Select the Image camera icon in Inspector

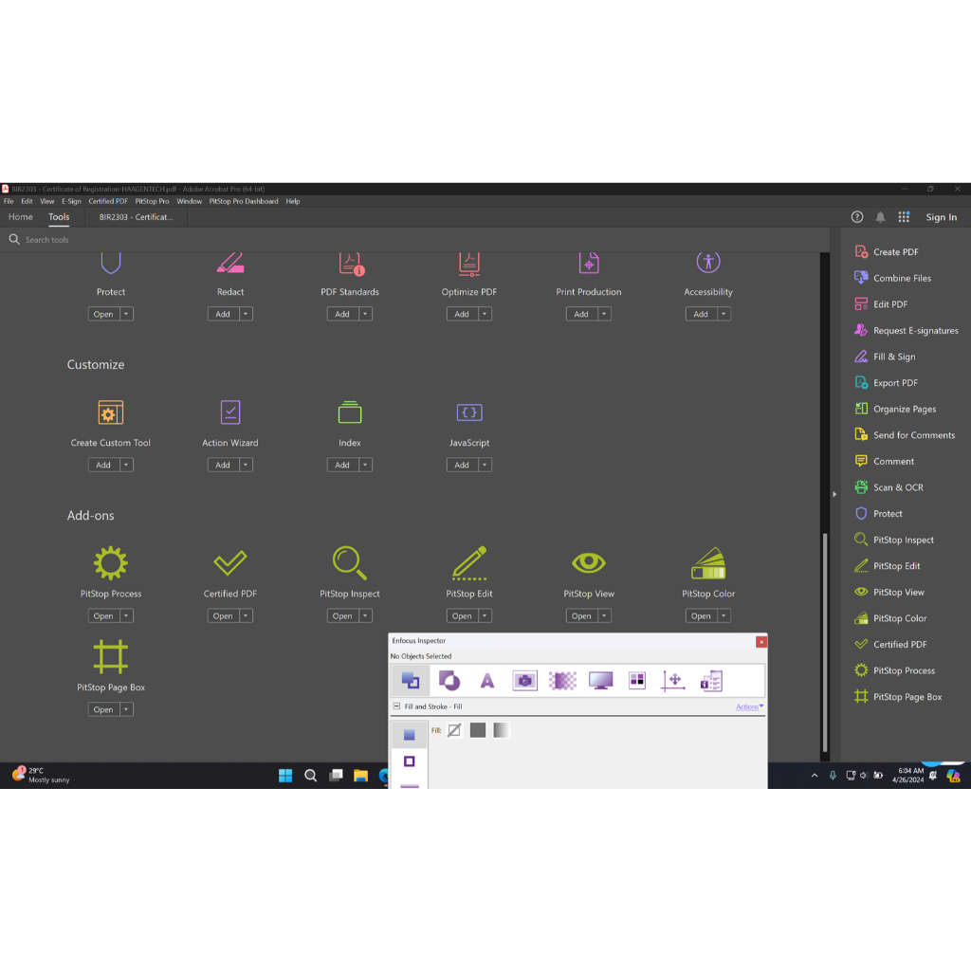tap(524, 681)
